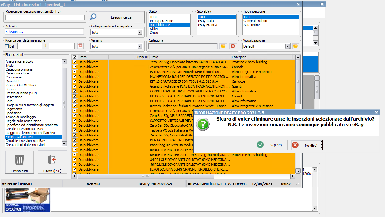The image size is (385, 217).
Task: Select 'eBay Francia' in Sito eBay list
Action: coord(217,25)
